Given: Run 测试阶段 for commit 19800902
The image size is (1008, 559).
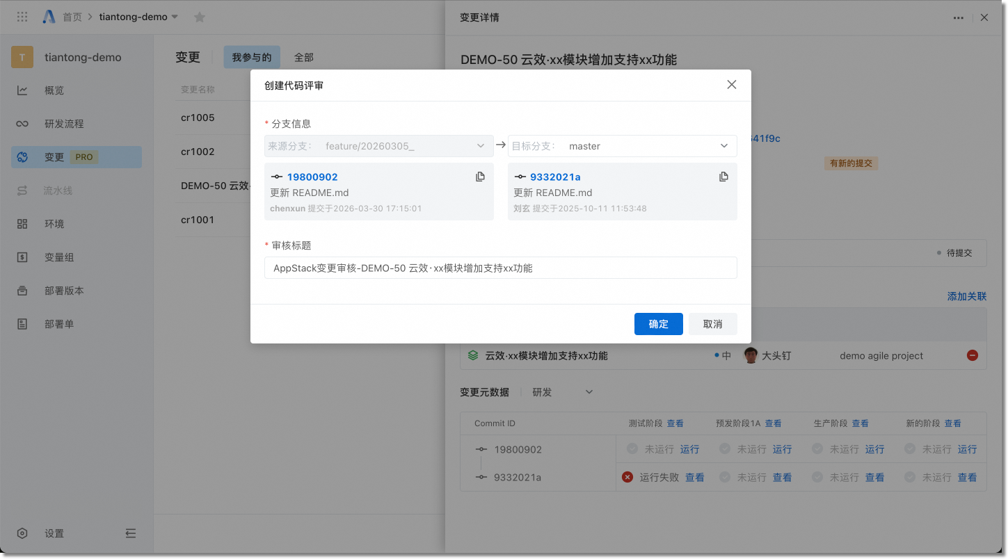Looking at the screenshot, I should (x=689, y=449).
